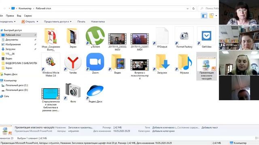Open the Правка menu

point(10,16)
